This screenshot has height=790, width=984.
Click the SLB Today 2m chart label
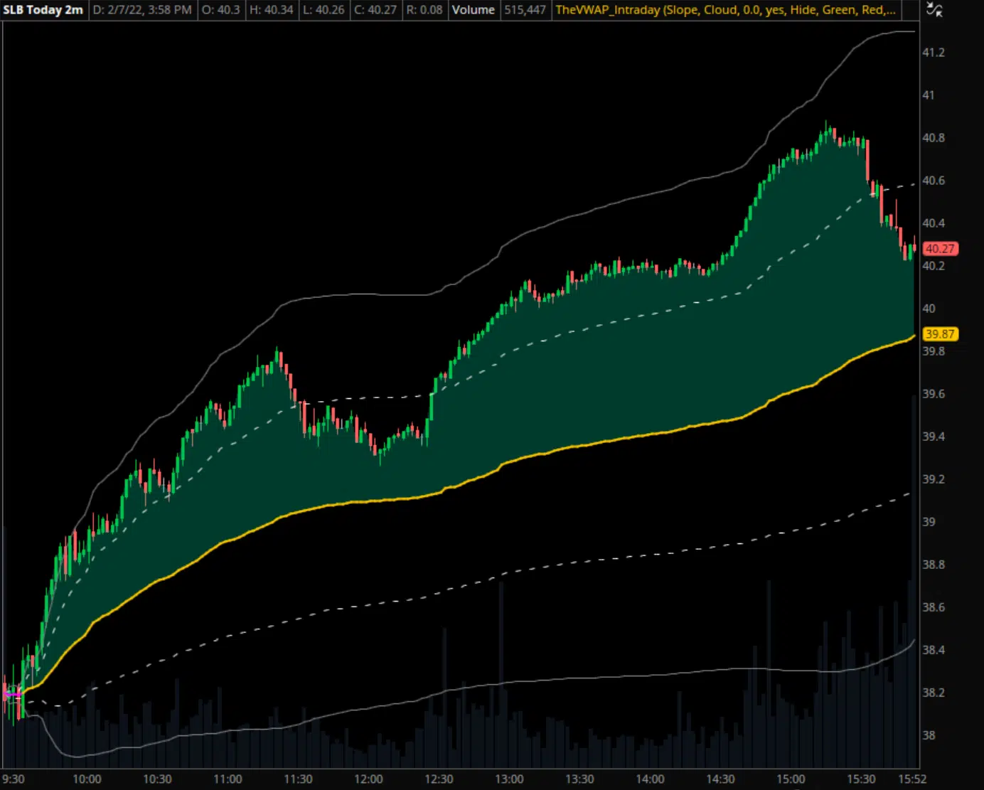[43, 10]
